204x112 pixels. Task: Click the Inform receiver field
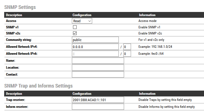click(98, 107)
